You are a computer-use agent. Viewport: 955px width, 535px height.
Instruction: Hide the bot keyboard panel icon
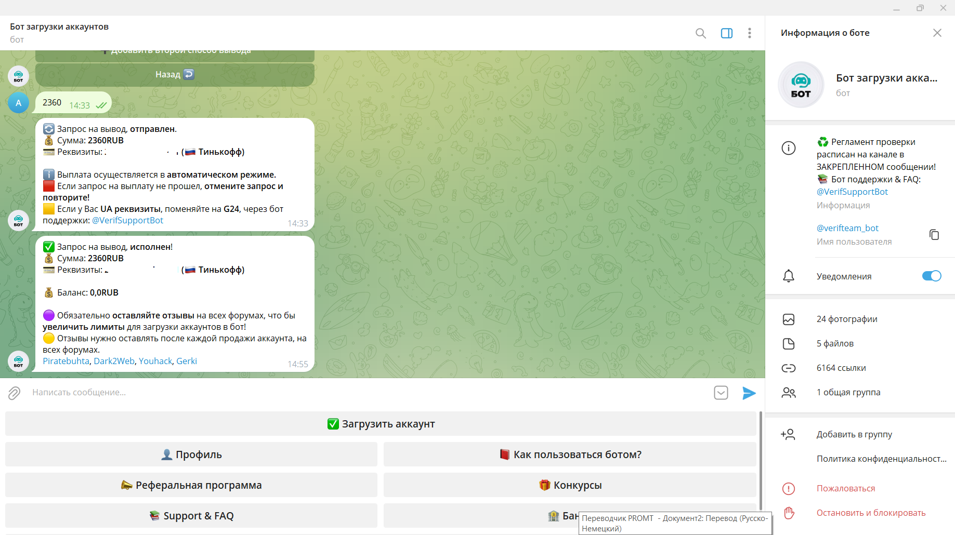point(721,393)
